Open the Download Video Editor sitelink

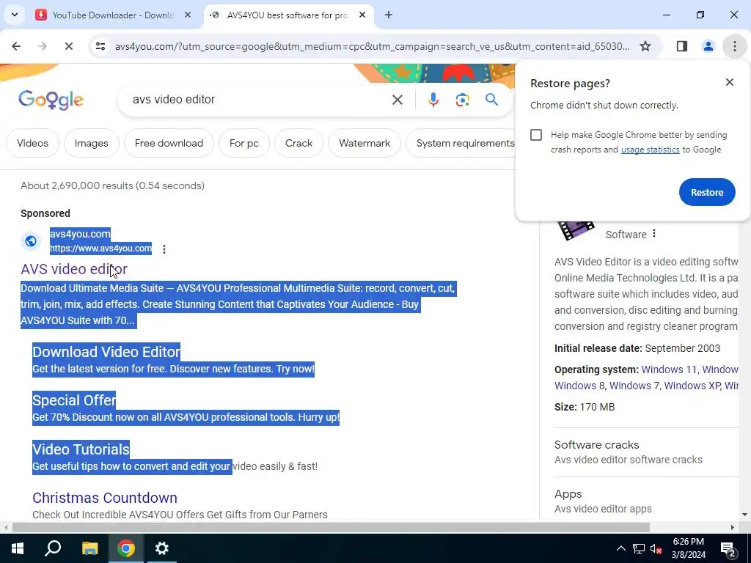coord(106,352)
